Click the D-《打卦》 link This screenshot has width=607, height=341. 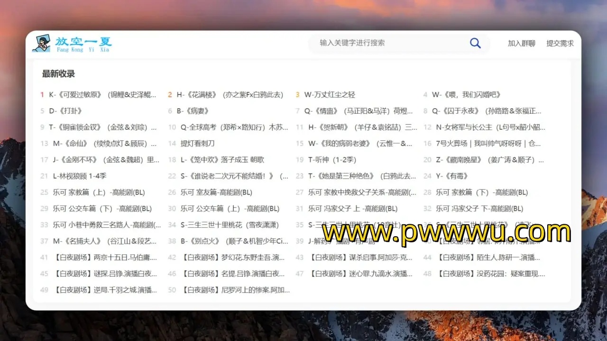[x=65, y=111]
